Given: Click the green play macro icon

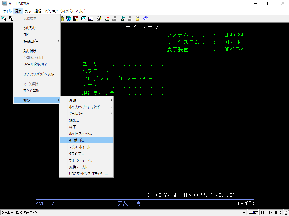Looking at the screenshot, I should point(122,19).
